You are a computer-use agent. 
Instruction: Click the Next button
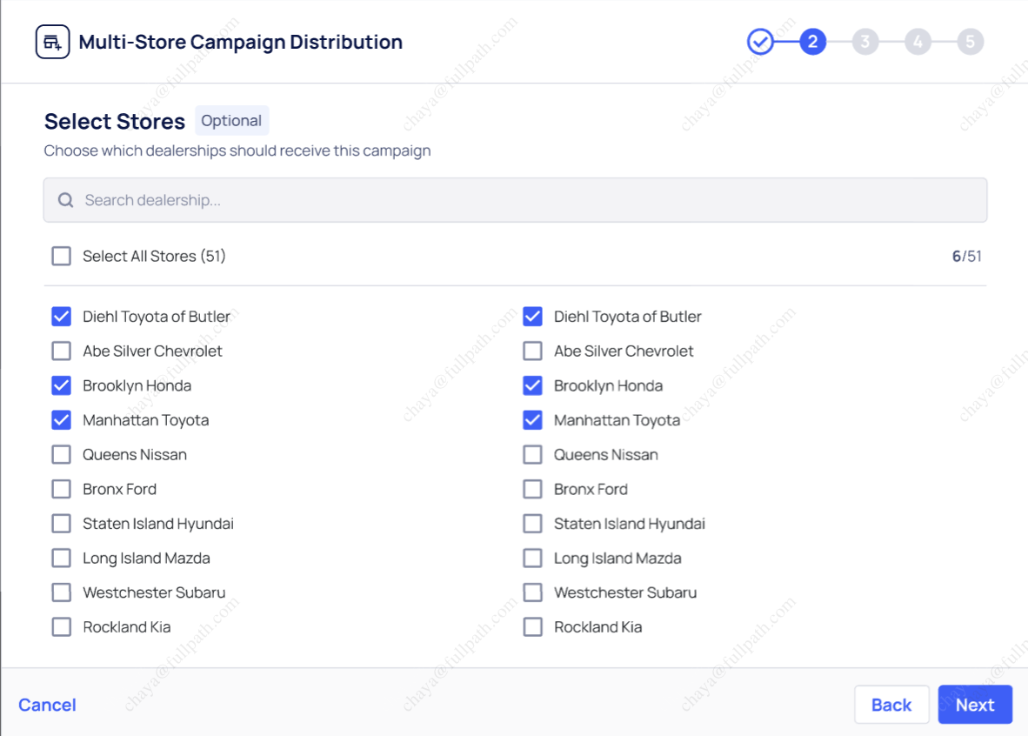[974, 705]
